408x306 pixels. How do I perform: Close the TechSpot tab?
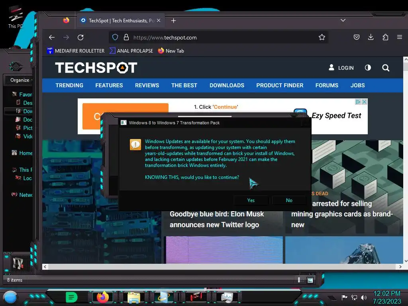point(159,20)
